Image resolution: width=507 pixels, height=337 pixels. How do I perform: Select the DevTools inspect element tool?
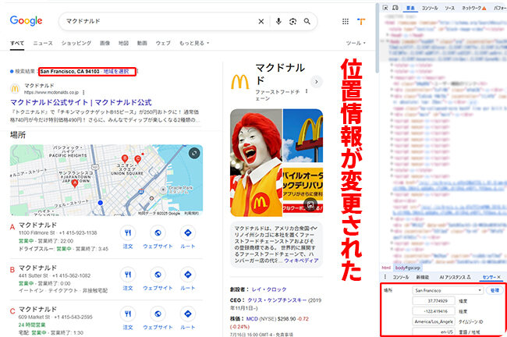coord(385,8)
